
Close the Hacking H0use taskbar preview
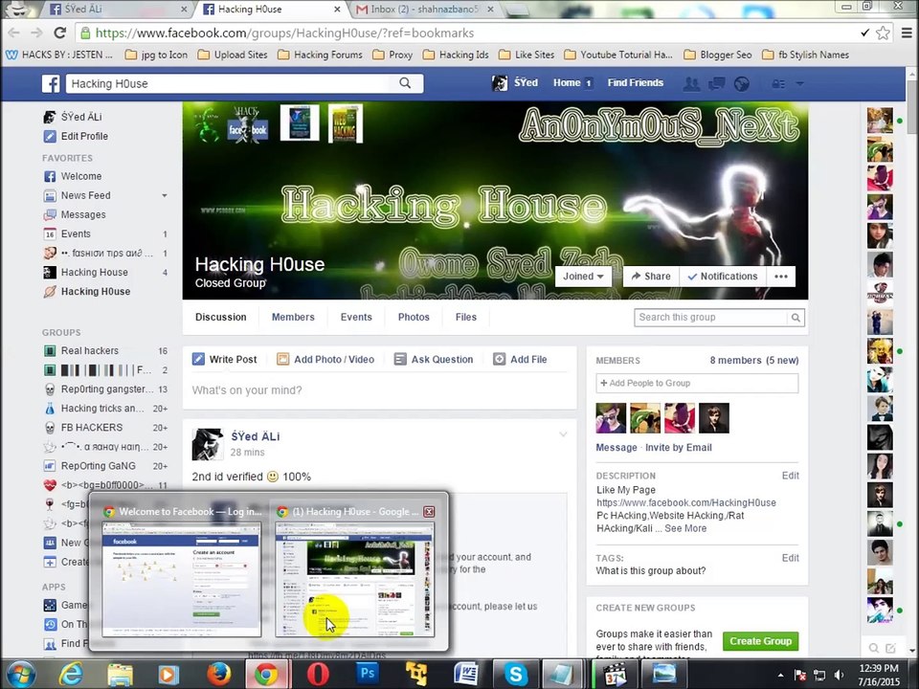coord(429,511)
